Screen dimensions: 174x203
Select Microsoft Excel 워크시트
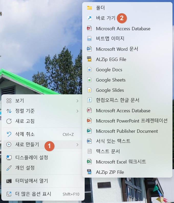(127, 161)
